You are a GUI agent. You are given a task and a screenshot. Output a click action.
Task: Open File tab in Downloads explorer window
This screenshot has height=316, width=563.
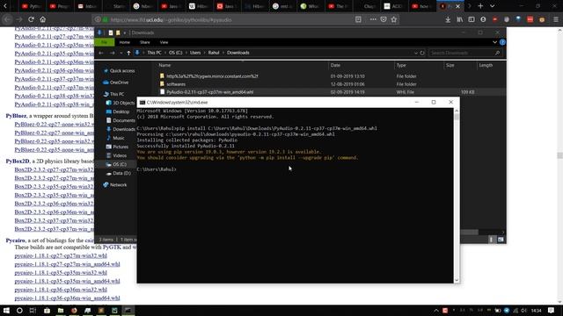click(104, 42)
